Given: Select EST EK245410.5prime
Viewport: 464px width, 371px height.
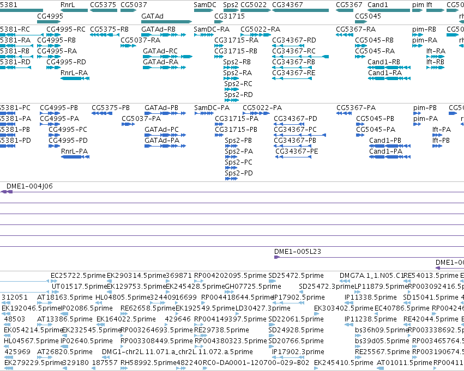Looking at the screenshot, I should click(x=344, y=363).
